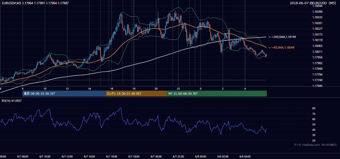Click the 1.18335 price axis label
The width and height of the screenshot is (340, 159).
point(317,17)
